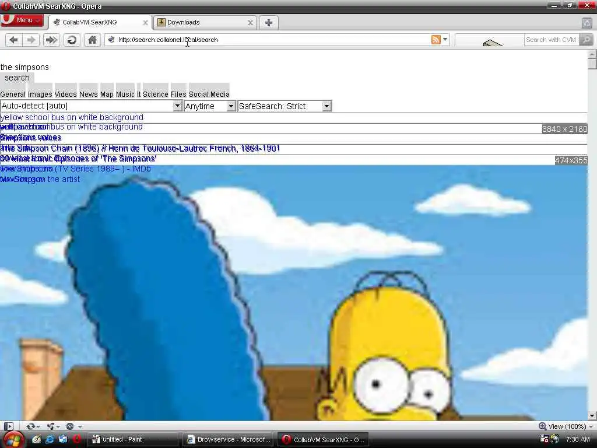Image resolution: width=597 pixels, height=448 pixels.
Task: Select the News category
Action: (x=89, y=94)
